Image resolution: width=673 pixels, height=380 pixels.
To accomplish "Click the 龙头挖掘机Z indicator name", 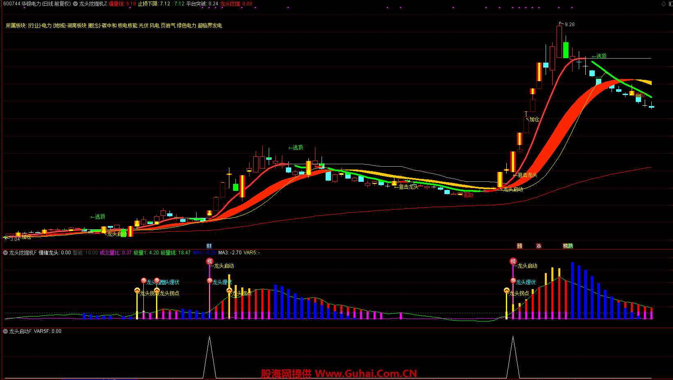I will pyautogui.click(x=93, y=4).
